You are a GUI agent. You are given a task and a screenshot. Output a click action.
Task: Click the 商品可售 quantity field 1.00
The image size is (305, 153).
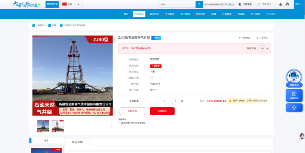[x=261, y=49]
